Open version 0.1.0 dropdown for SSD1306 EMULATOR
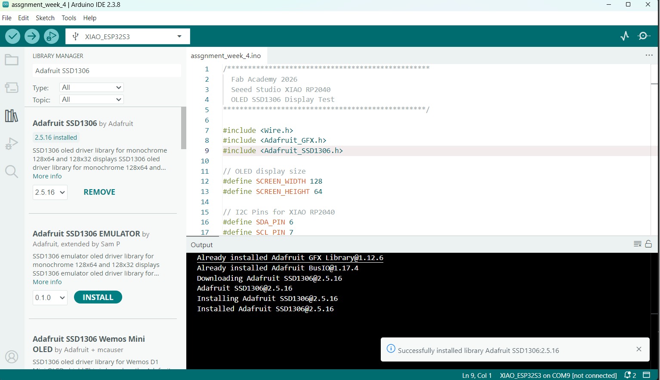Viewport: 660px width, 380px height. coord(50,297)
